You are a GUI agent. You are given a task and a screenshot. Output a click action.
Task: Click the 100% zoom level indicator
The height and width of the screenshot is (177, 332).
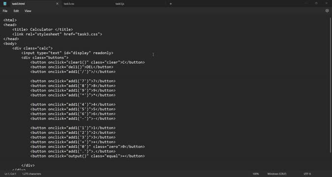point(255,174)
